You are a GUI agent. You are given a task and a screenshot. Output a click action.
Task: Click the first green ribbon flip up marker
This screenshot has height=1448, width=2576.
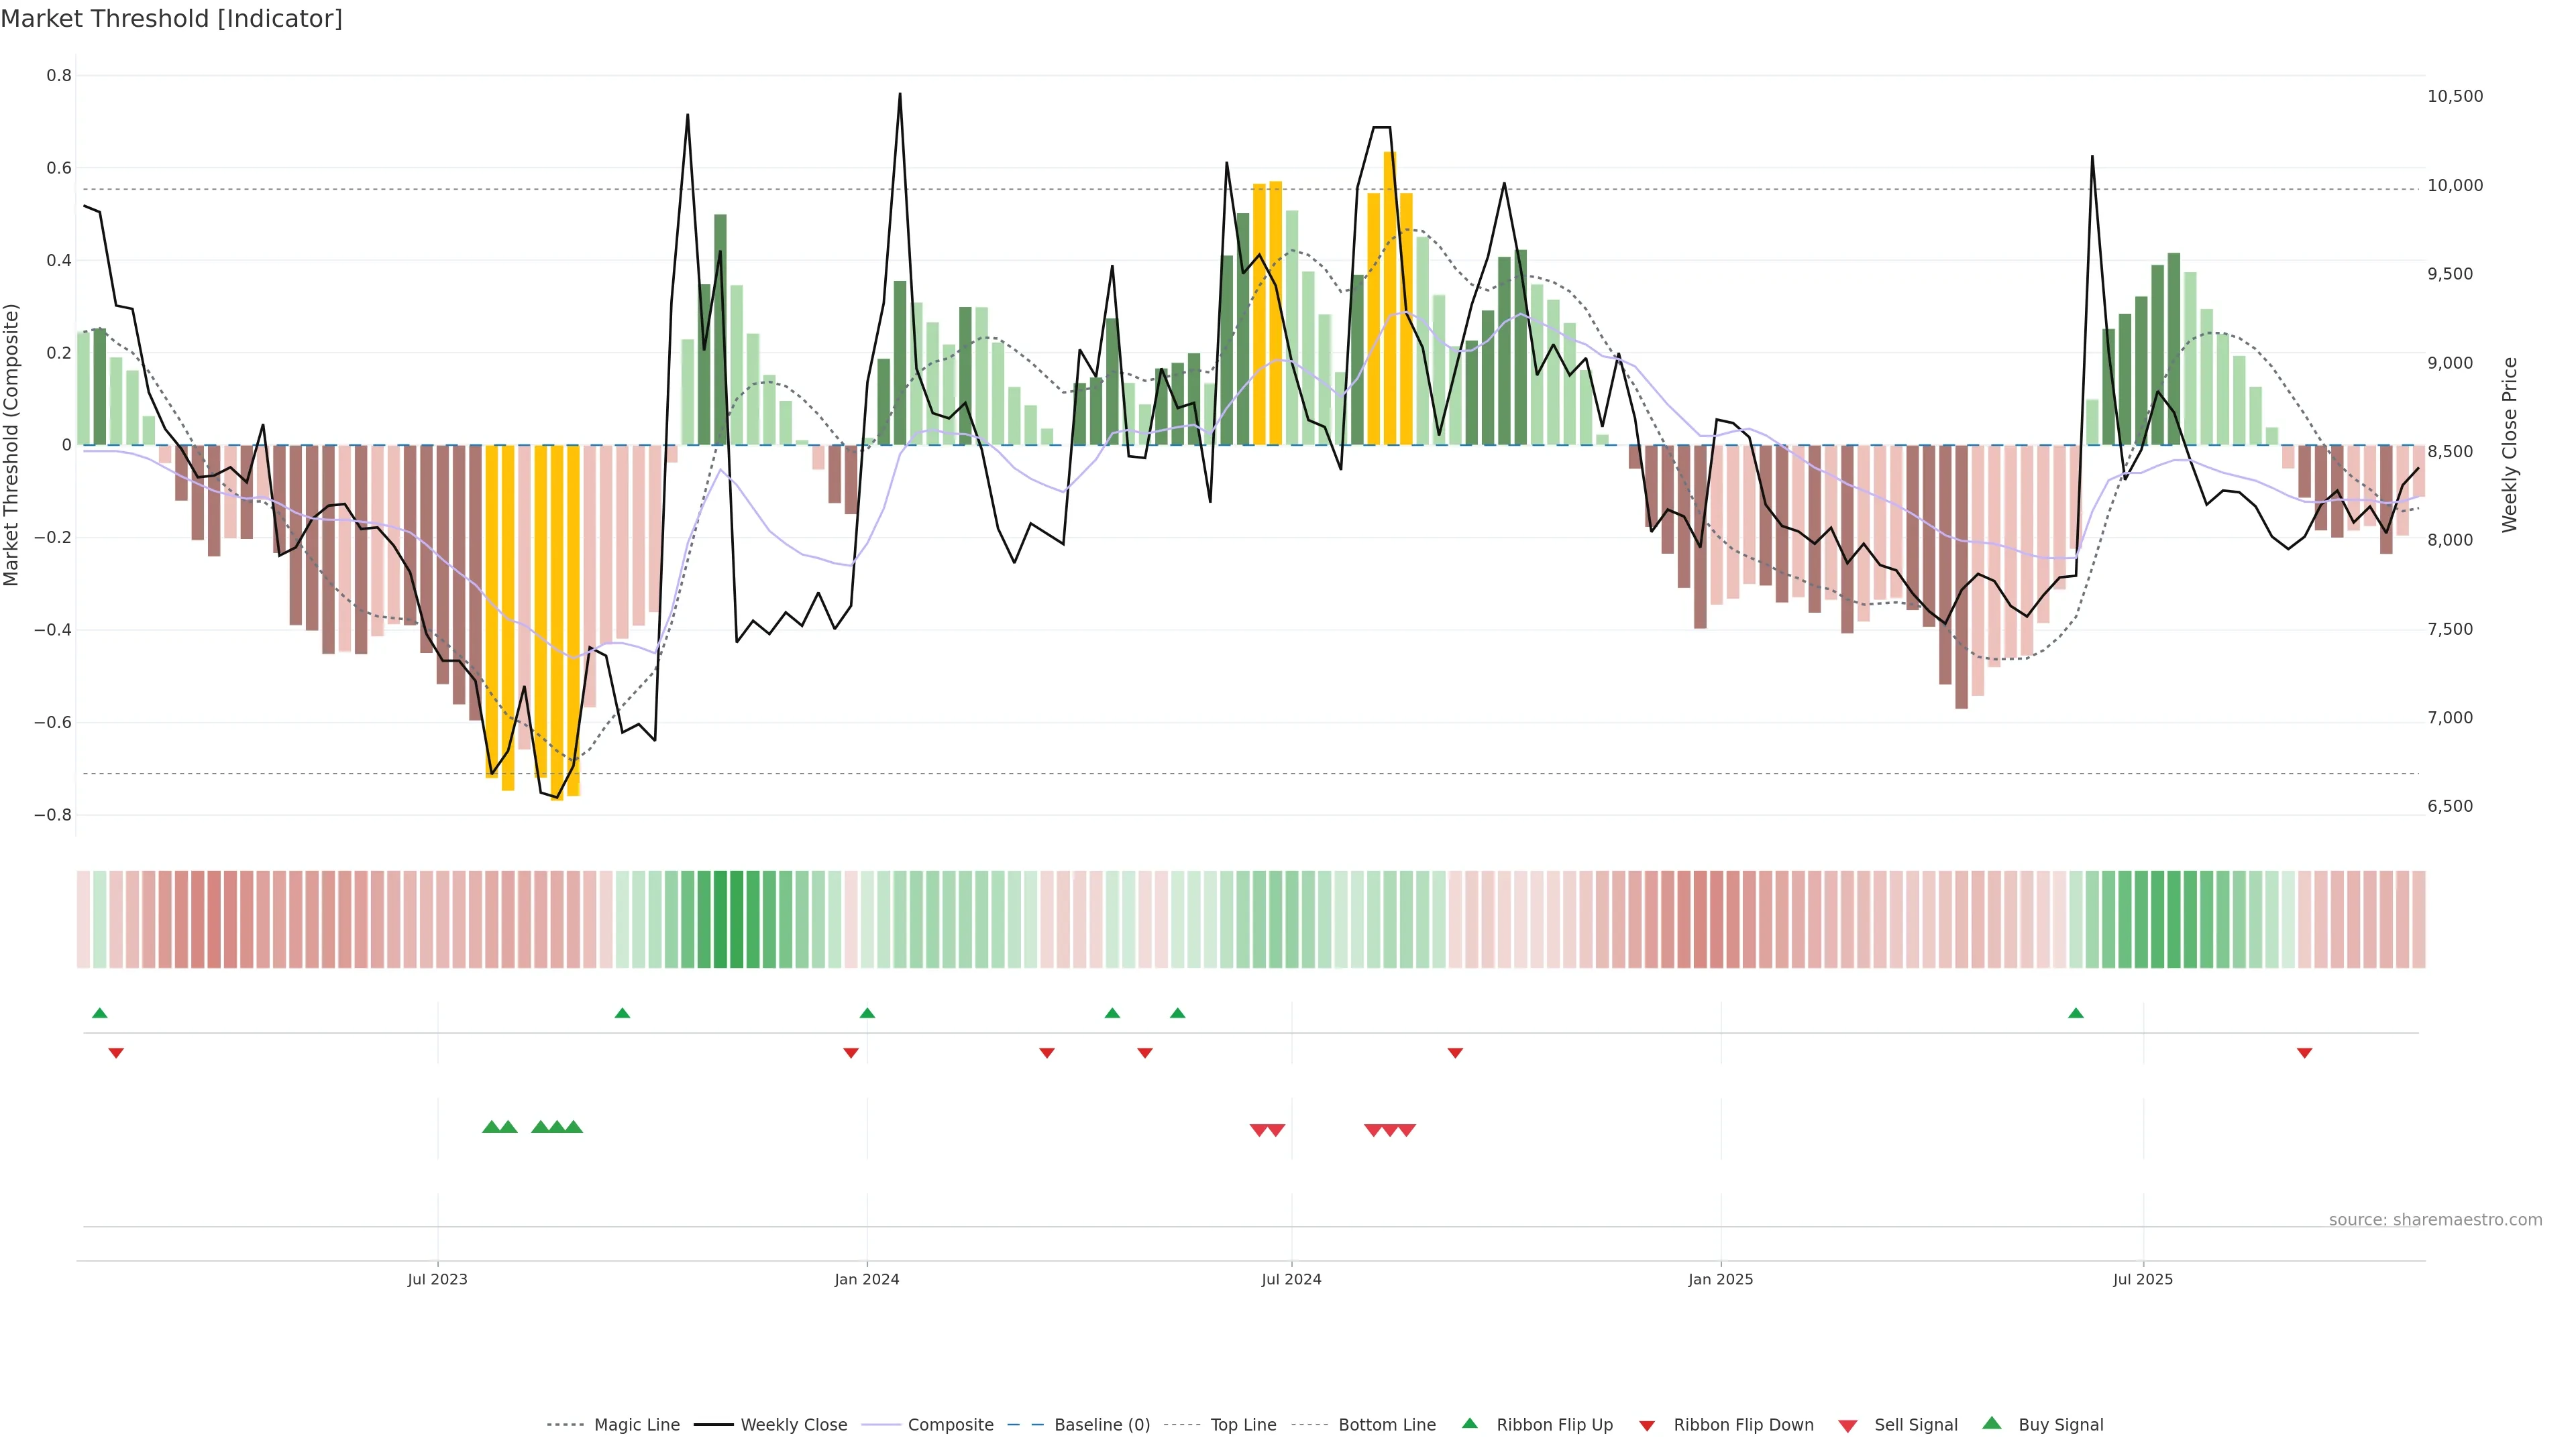tap(100, 1014)
